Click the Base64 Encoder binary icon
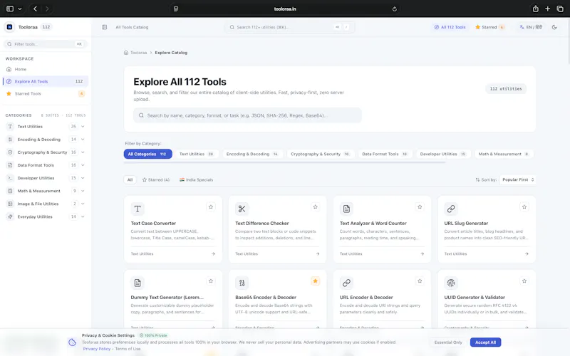This screenshot has width=570, height=356. (x=242, y=283)
